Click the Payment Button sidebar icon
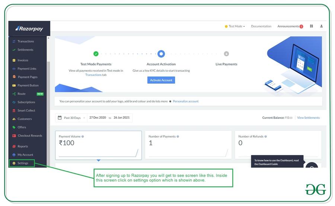The height and width of the screenshot is (206, 335). (14, 86)
